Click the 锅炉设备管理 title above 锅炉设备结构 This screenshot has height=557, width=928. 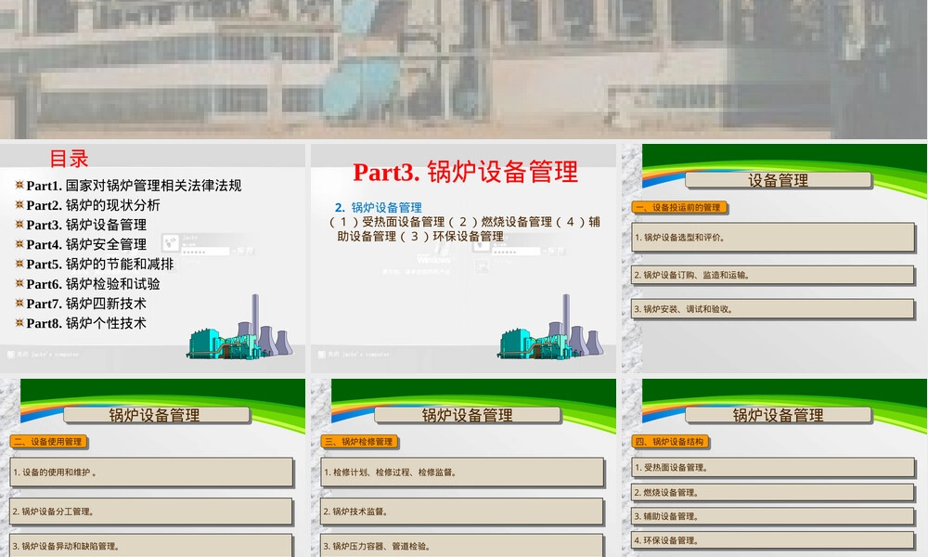[779, 416]
